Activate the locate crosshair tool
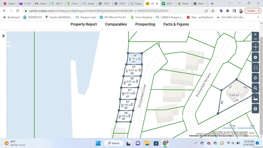 [255, 78]
